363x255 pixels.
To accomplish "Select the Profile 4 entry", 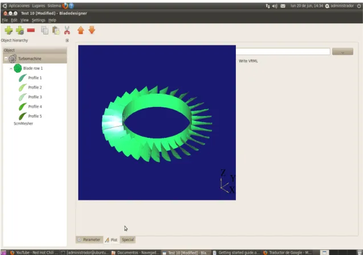I will tap(35, 107).
